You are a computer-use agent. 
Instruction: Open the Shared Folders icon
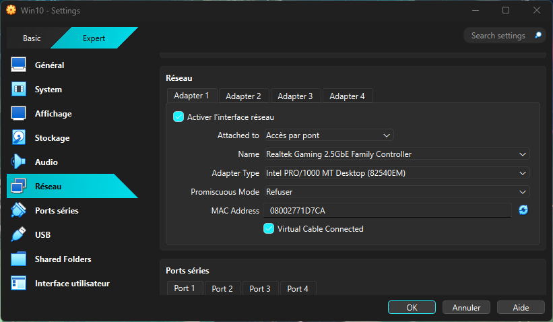point(19,259)
